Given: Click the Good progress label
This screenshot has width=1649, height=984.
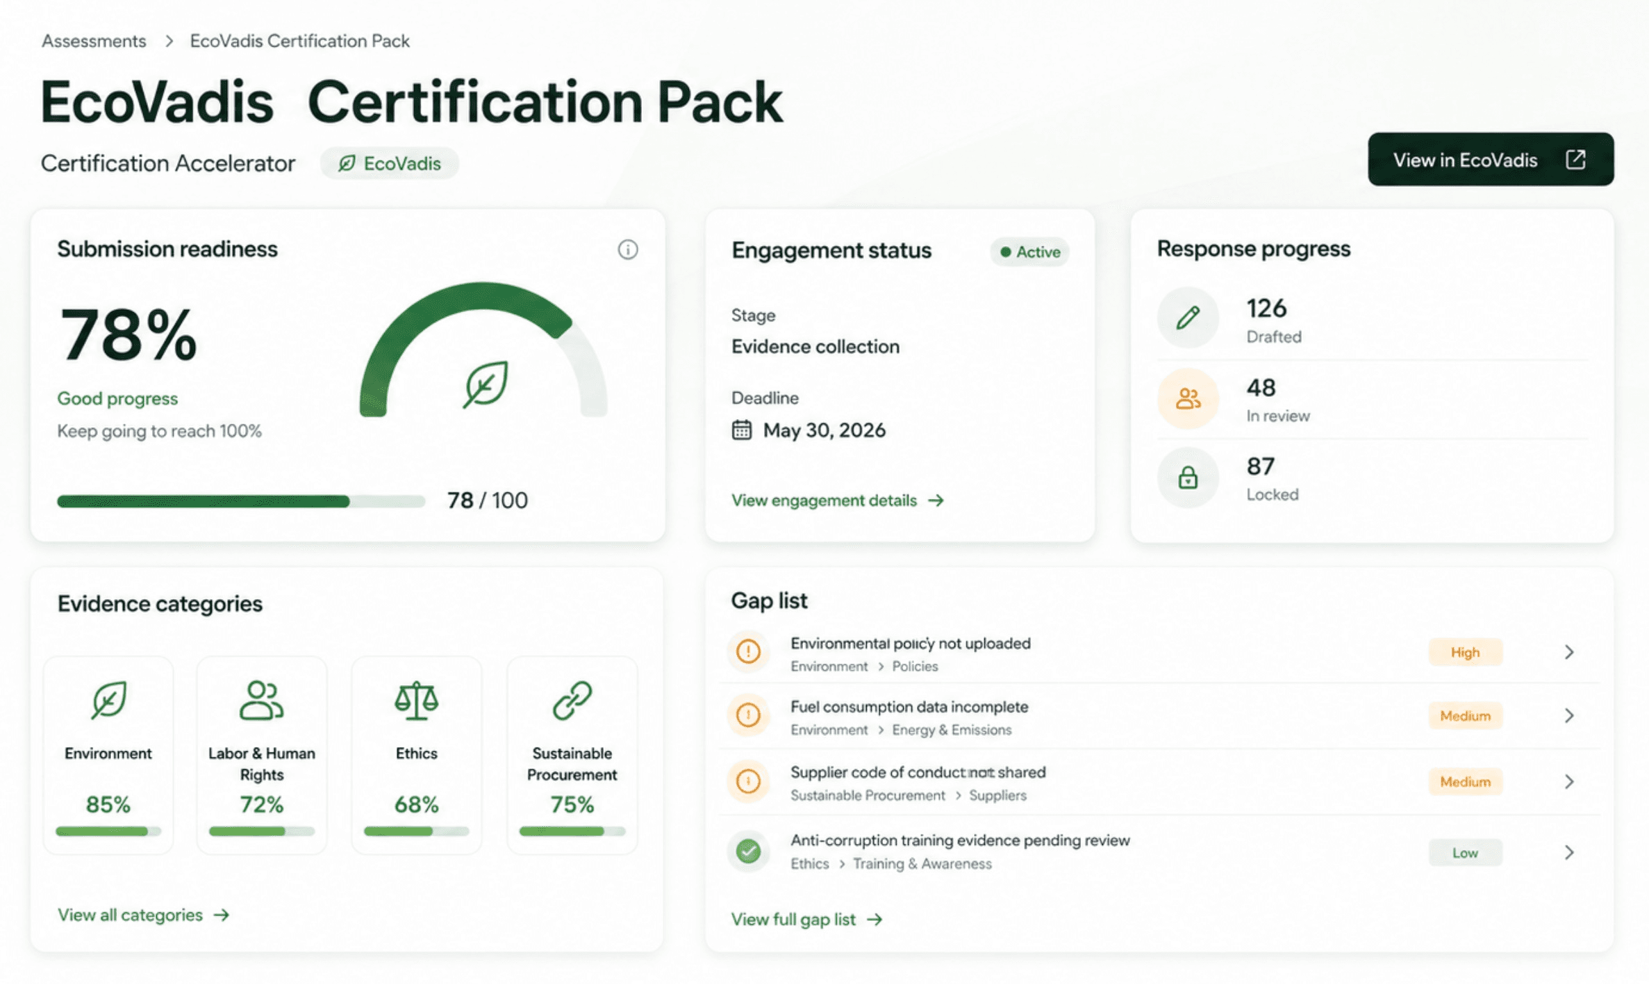Looking at the screenshot, I should tap(117, 398).
